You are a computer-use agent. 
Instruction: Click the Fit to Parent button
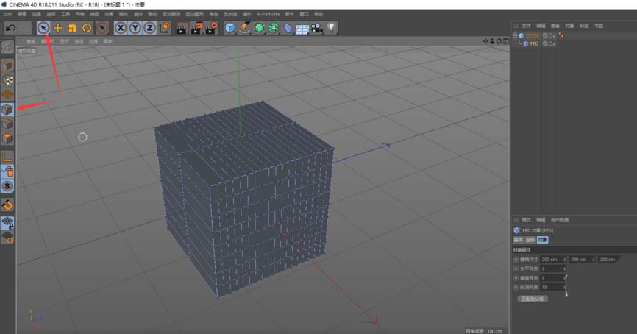click(x=532, y=299)
